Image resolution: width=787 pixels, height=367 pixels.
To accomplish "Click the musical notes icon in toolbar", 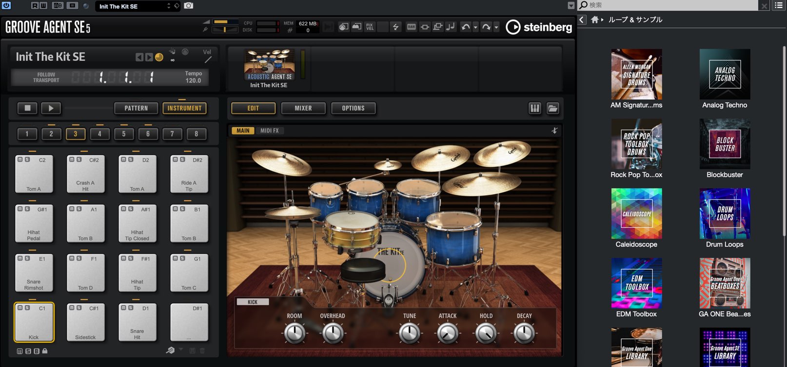I will click(451, 27).
